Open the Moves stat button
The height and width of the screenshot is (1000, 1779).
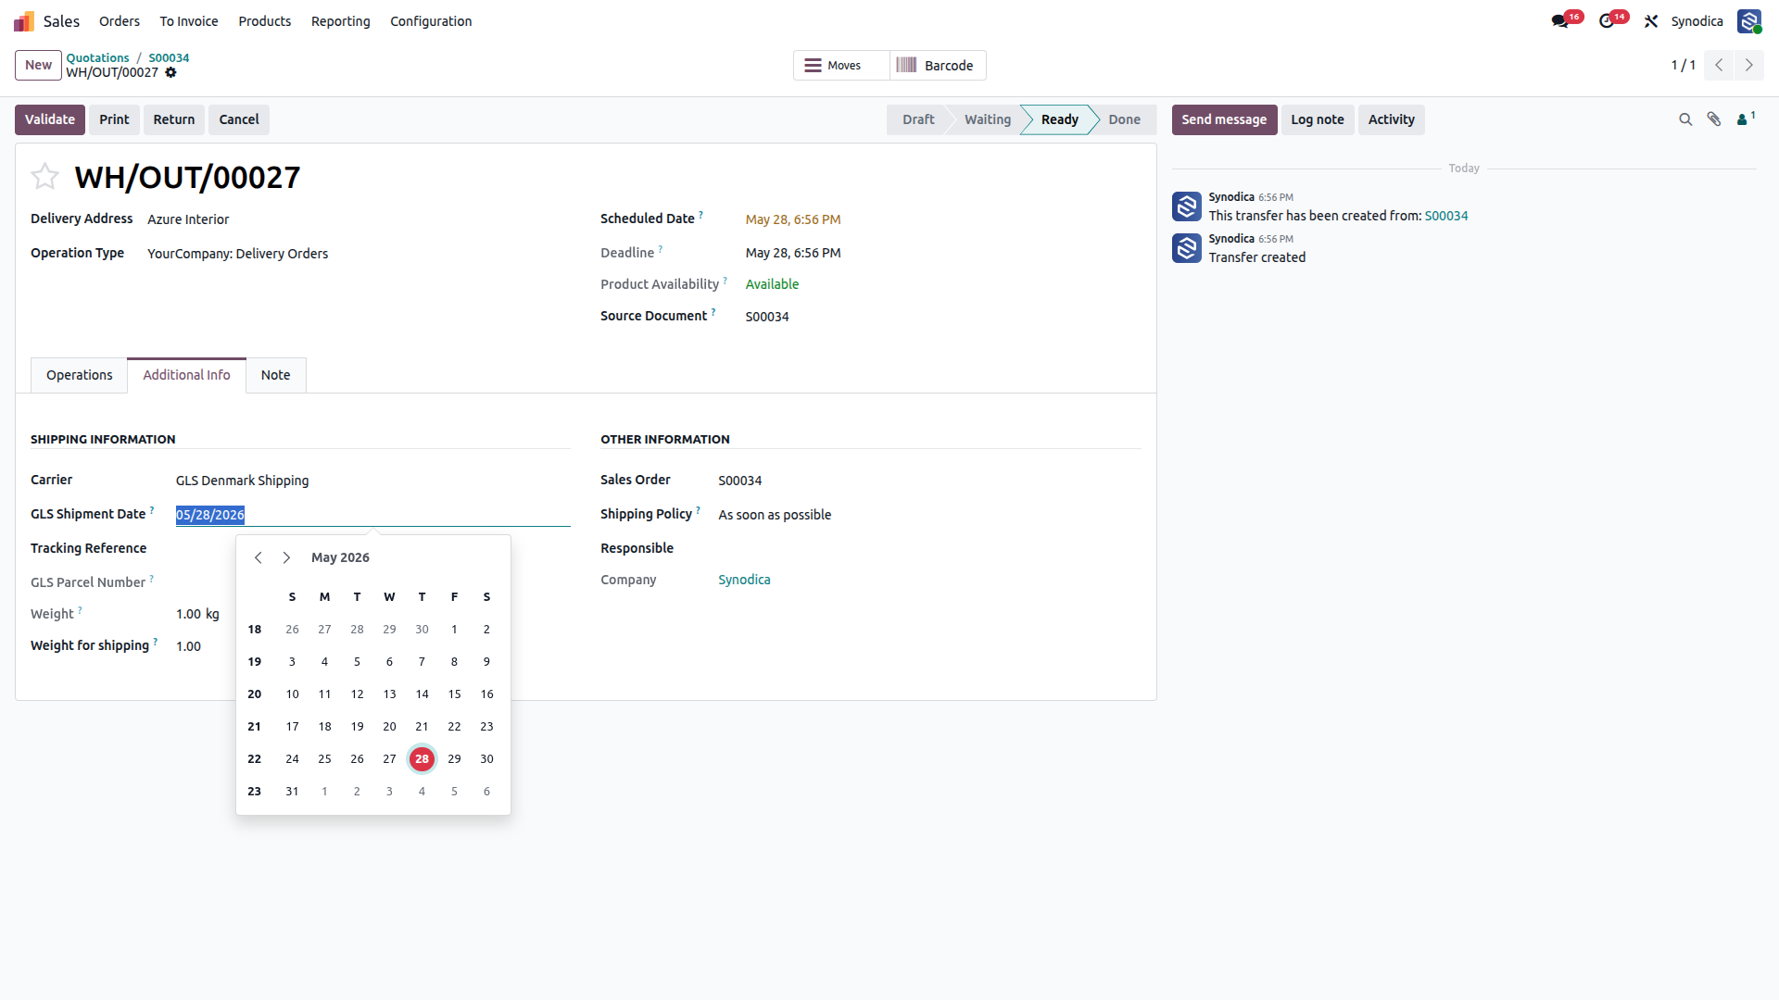tap(841, 66)
